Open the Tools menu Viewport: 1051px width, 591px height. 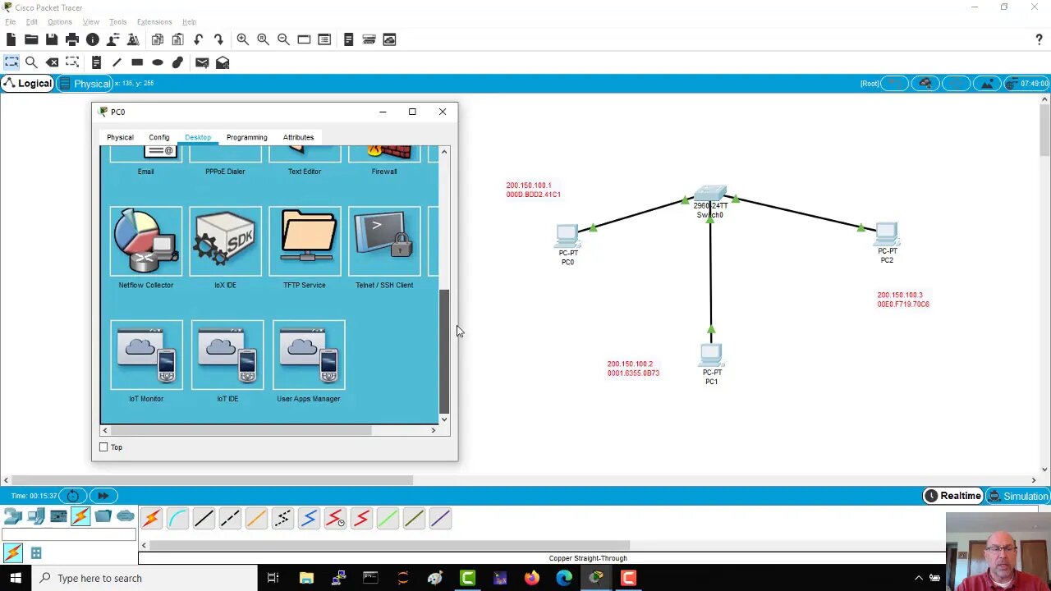click(117, 22)
